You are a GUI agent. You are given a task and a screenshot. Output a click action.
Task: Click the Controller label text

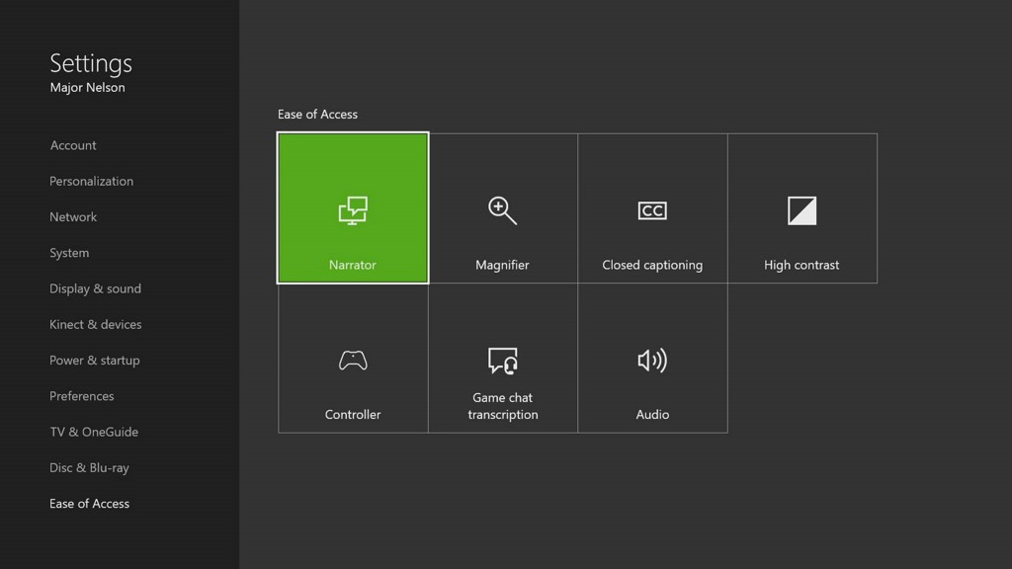pos(353,414)
